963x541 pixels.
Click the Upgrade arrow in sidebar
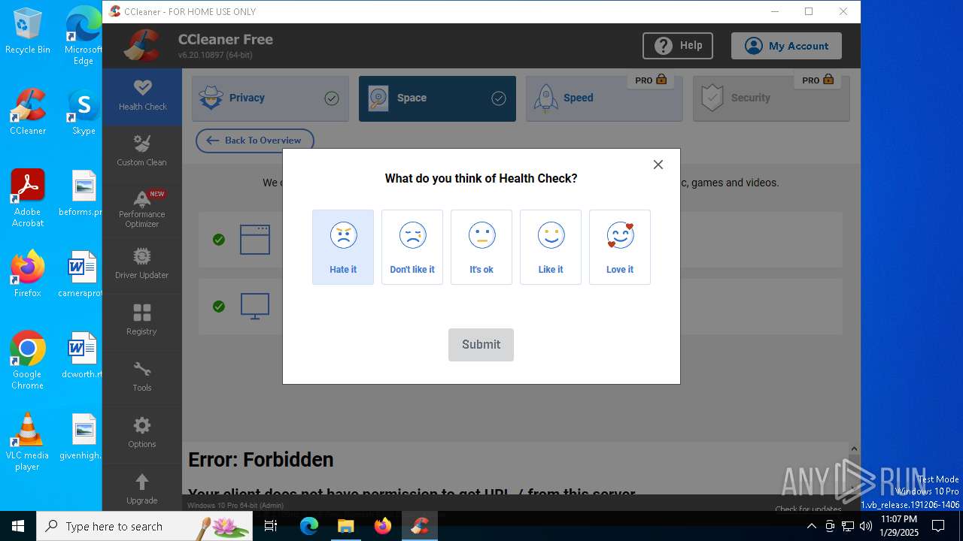pyautogui.click(x=142, y=488)
